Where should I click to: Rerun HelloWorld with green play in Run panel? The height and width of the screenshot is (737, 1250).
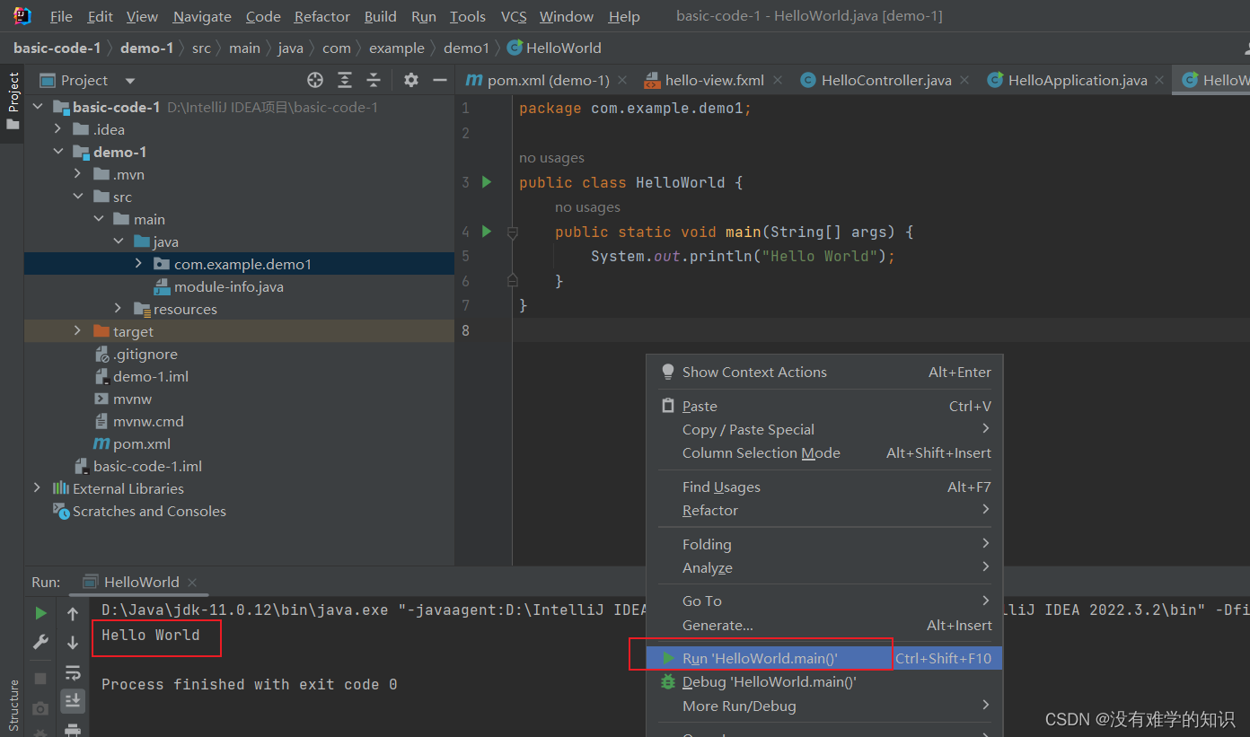pyautogui.click(x=40, y=613)
